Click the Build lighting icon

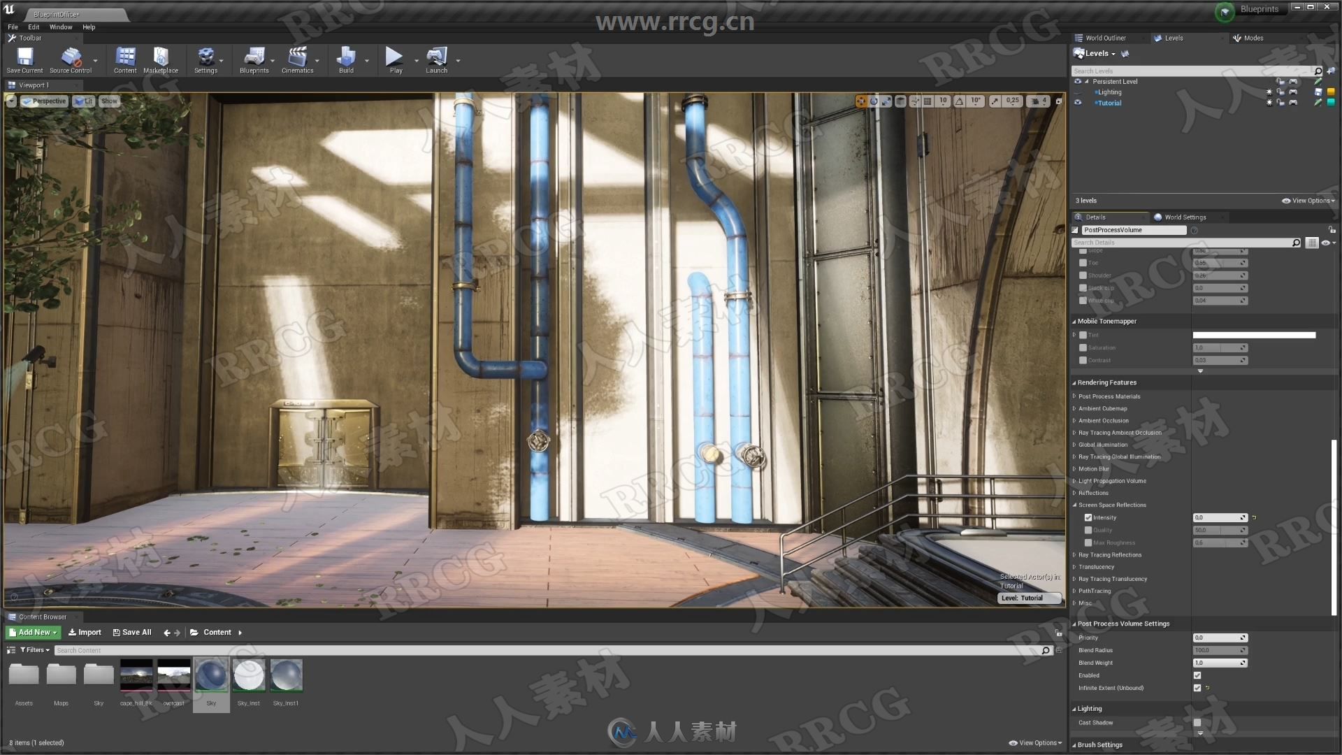tap(347, 58)
